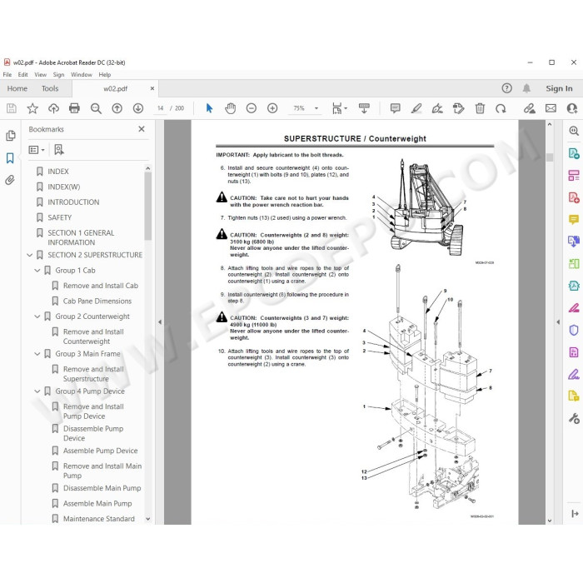This screenshot has height=583, width=583.
Task: Open the Help question mark icon
Action: coord(506,88)
